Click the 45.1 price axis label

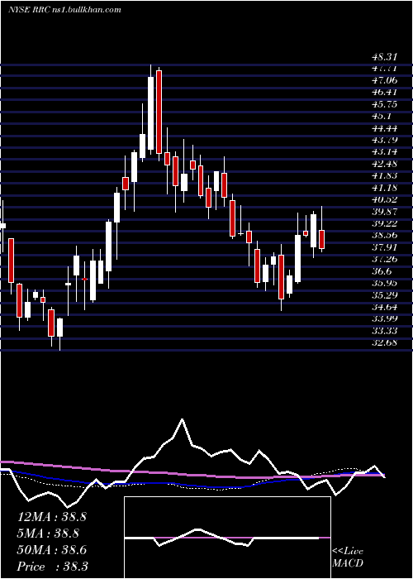click(382, 117)
